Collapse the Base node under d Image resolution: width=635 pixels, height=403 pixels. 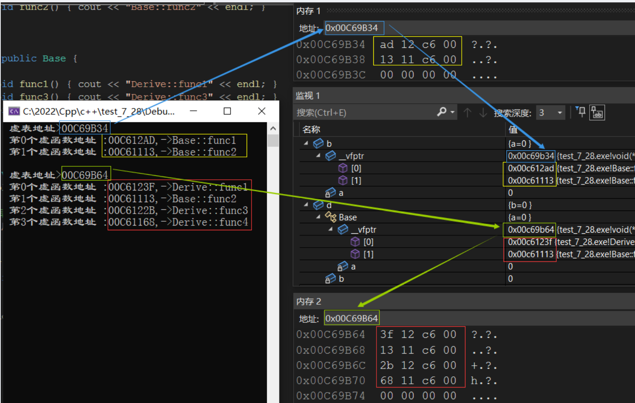coord(319,217)
